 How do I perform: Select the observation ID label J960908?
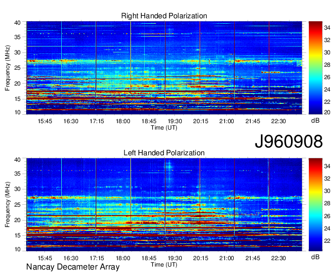click(x=289, y=141)
